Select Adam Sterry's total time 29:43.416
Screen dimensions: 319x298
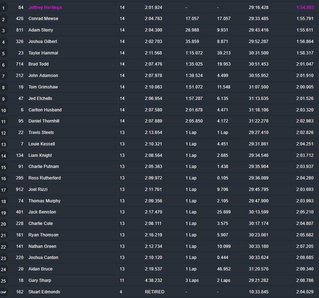pyautogui.click(x=258, y=30)
